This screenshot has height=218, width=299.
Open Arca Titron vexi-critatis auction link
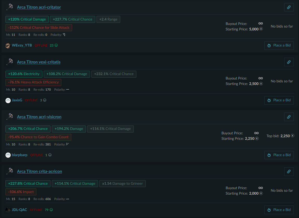[39, 62]
